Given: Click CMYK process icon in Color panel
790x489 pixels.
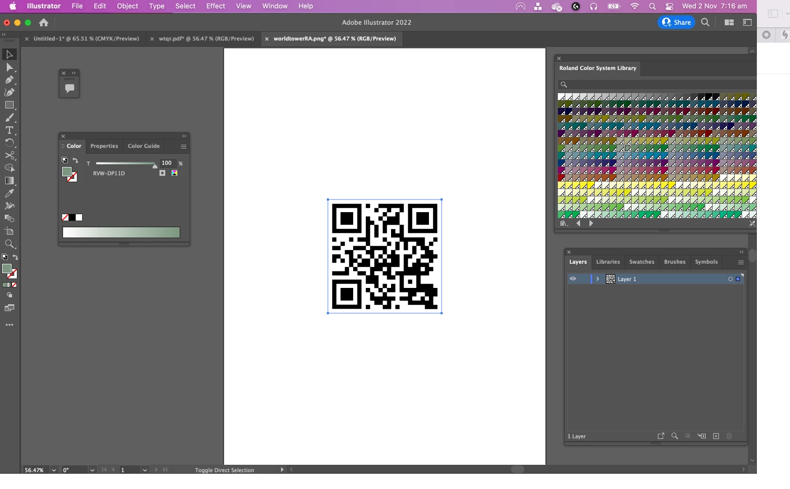Looking at the screenshot, I should 174,173.
